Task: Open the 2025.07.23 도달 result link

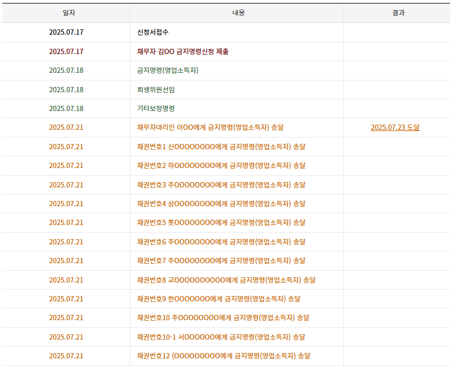Action: [x=395, y=127]
